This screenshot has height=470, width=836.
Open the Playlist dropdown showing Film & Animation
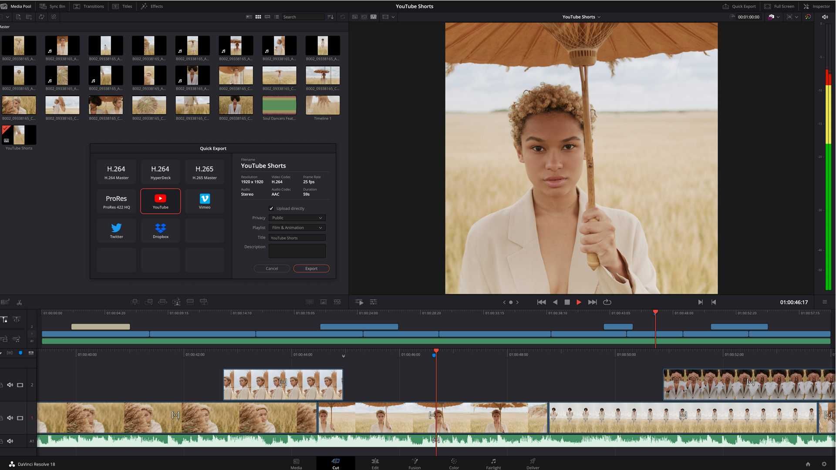(297, 227)
